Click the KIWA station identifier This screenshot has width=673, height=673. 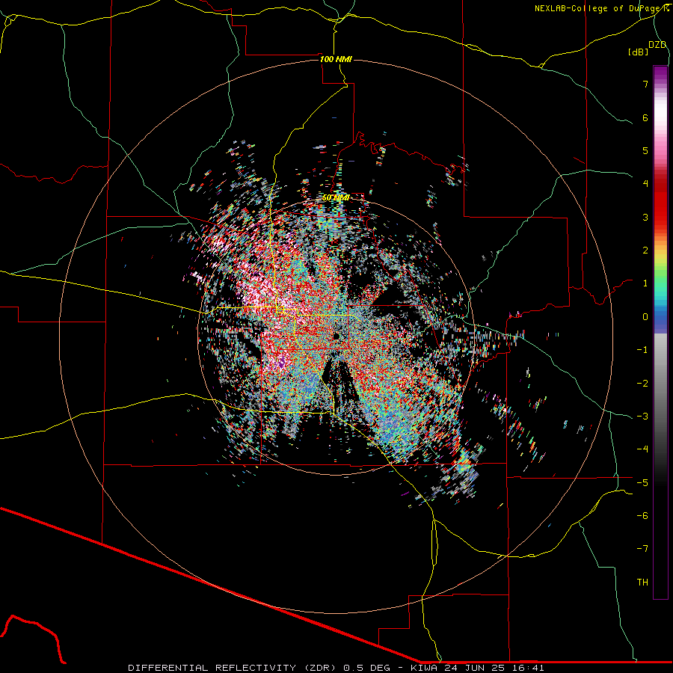click(x=424, y=668)
